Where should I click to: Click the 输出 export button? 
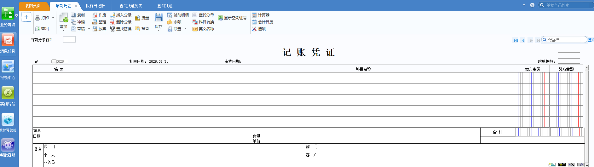tap(42, 29)
